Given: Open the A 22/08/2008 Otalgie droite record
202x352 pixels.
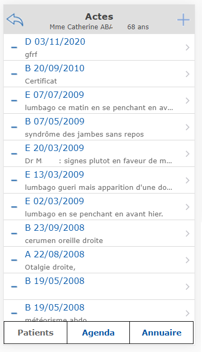Looking at the screenshot, I should 99,260.
